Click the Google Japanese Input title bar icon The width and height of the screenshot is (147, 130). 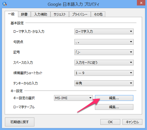coord(4,4)
